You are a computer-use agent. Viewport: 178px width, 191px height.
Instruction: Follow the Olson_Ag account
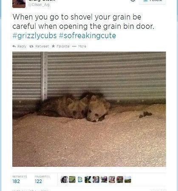[x=153, y=1]
